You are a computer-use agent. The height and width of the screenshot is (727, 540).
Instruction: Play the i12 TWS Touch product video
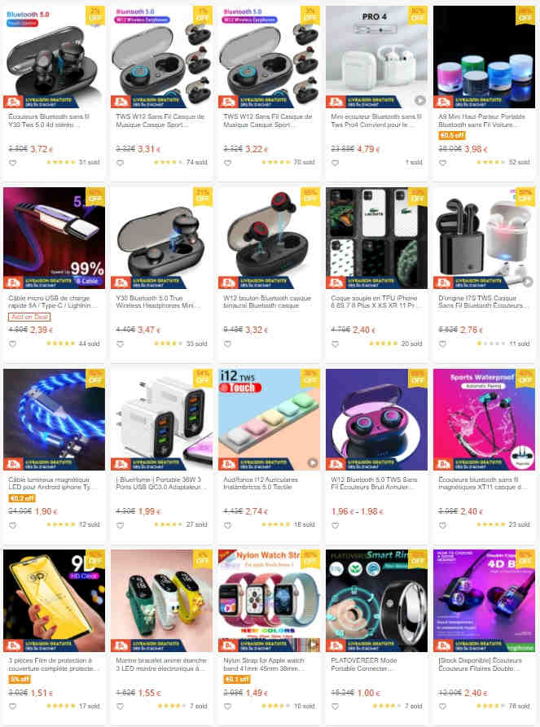313,462
